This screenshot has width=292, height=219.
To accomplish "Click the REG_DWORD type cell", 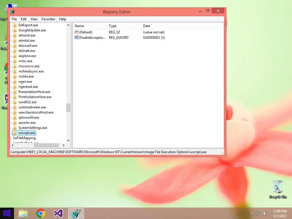I will point(119,37).
